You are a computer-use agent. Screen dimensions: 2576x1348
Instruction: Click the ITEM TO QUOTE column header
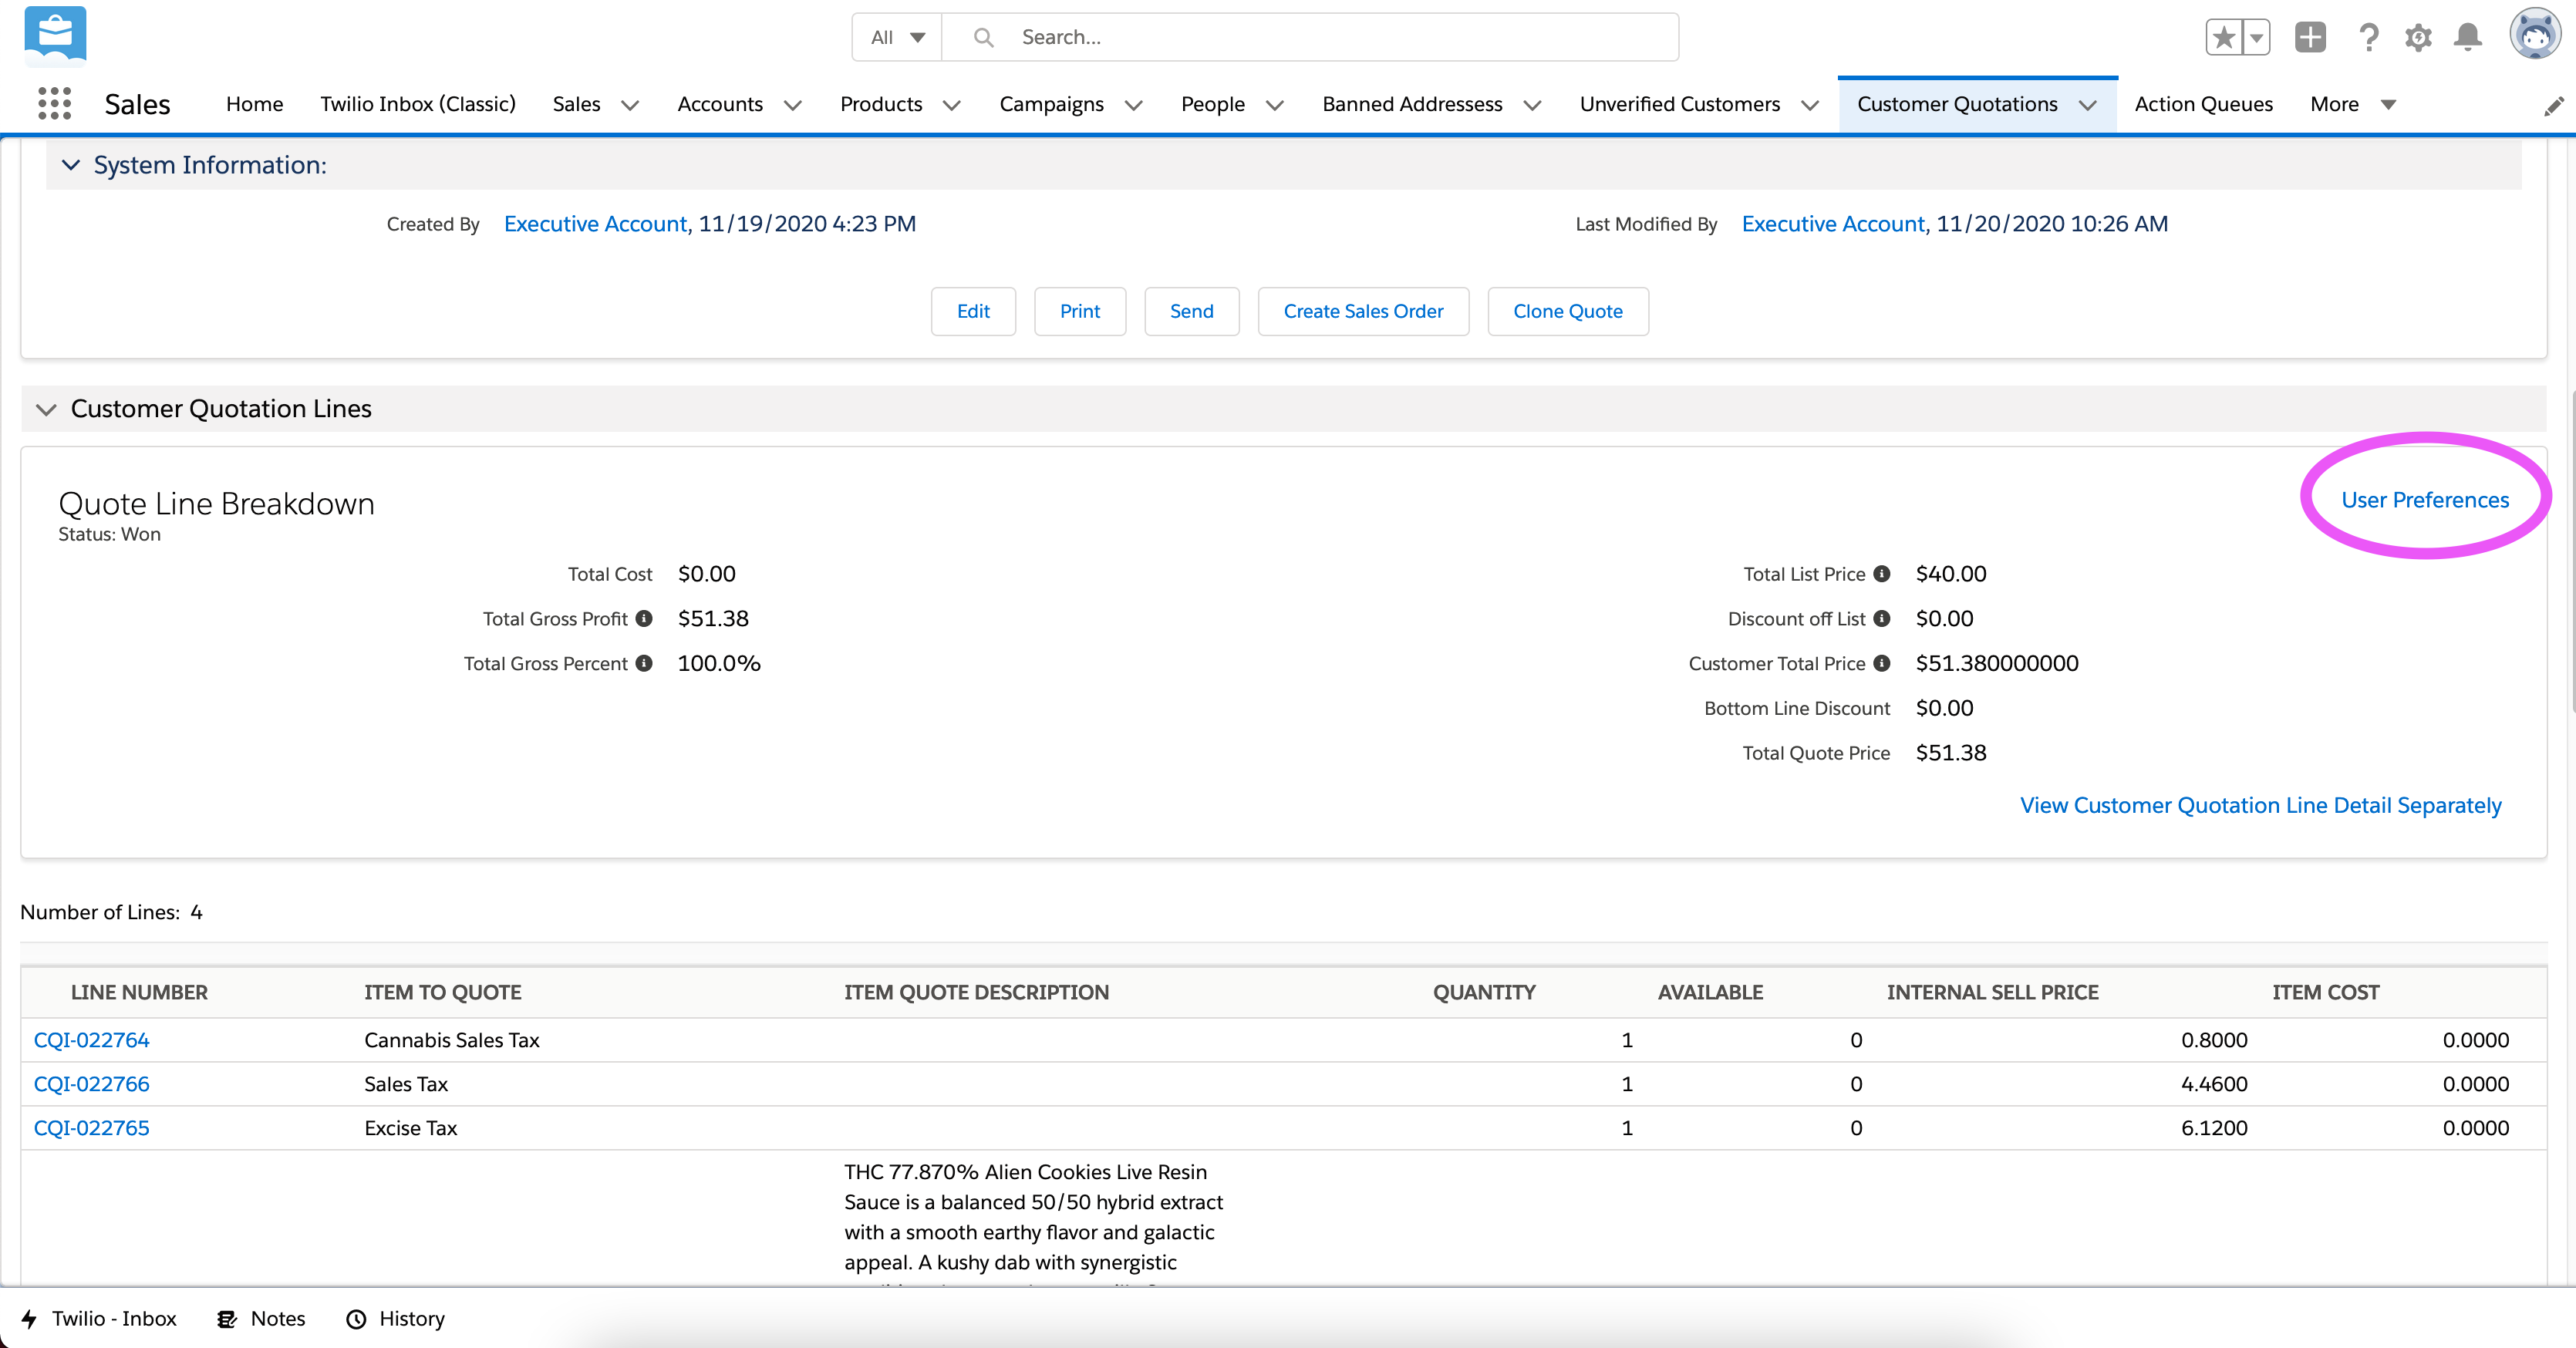pos(443,992)
